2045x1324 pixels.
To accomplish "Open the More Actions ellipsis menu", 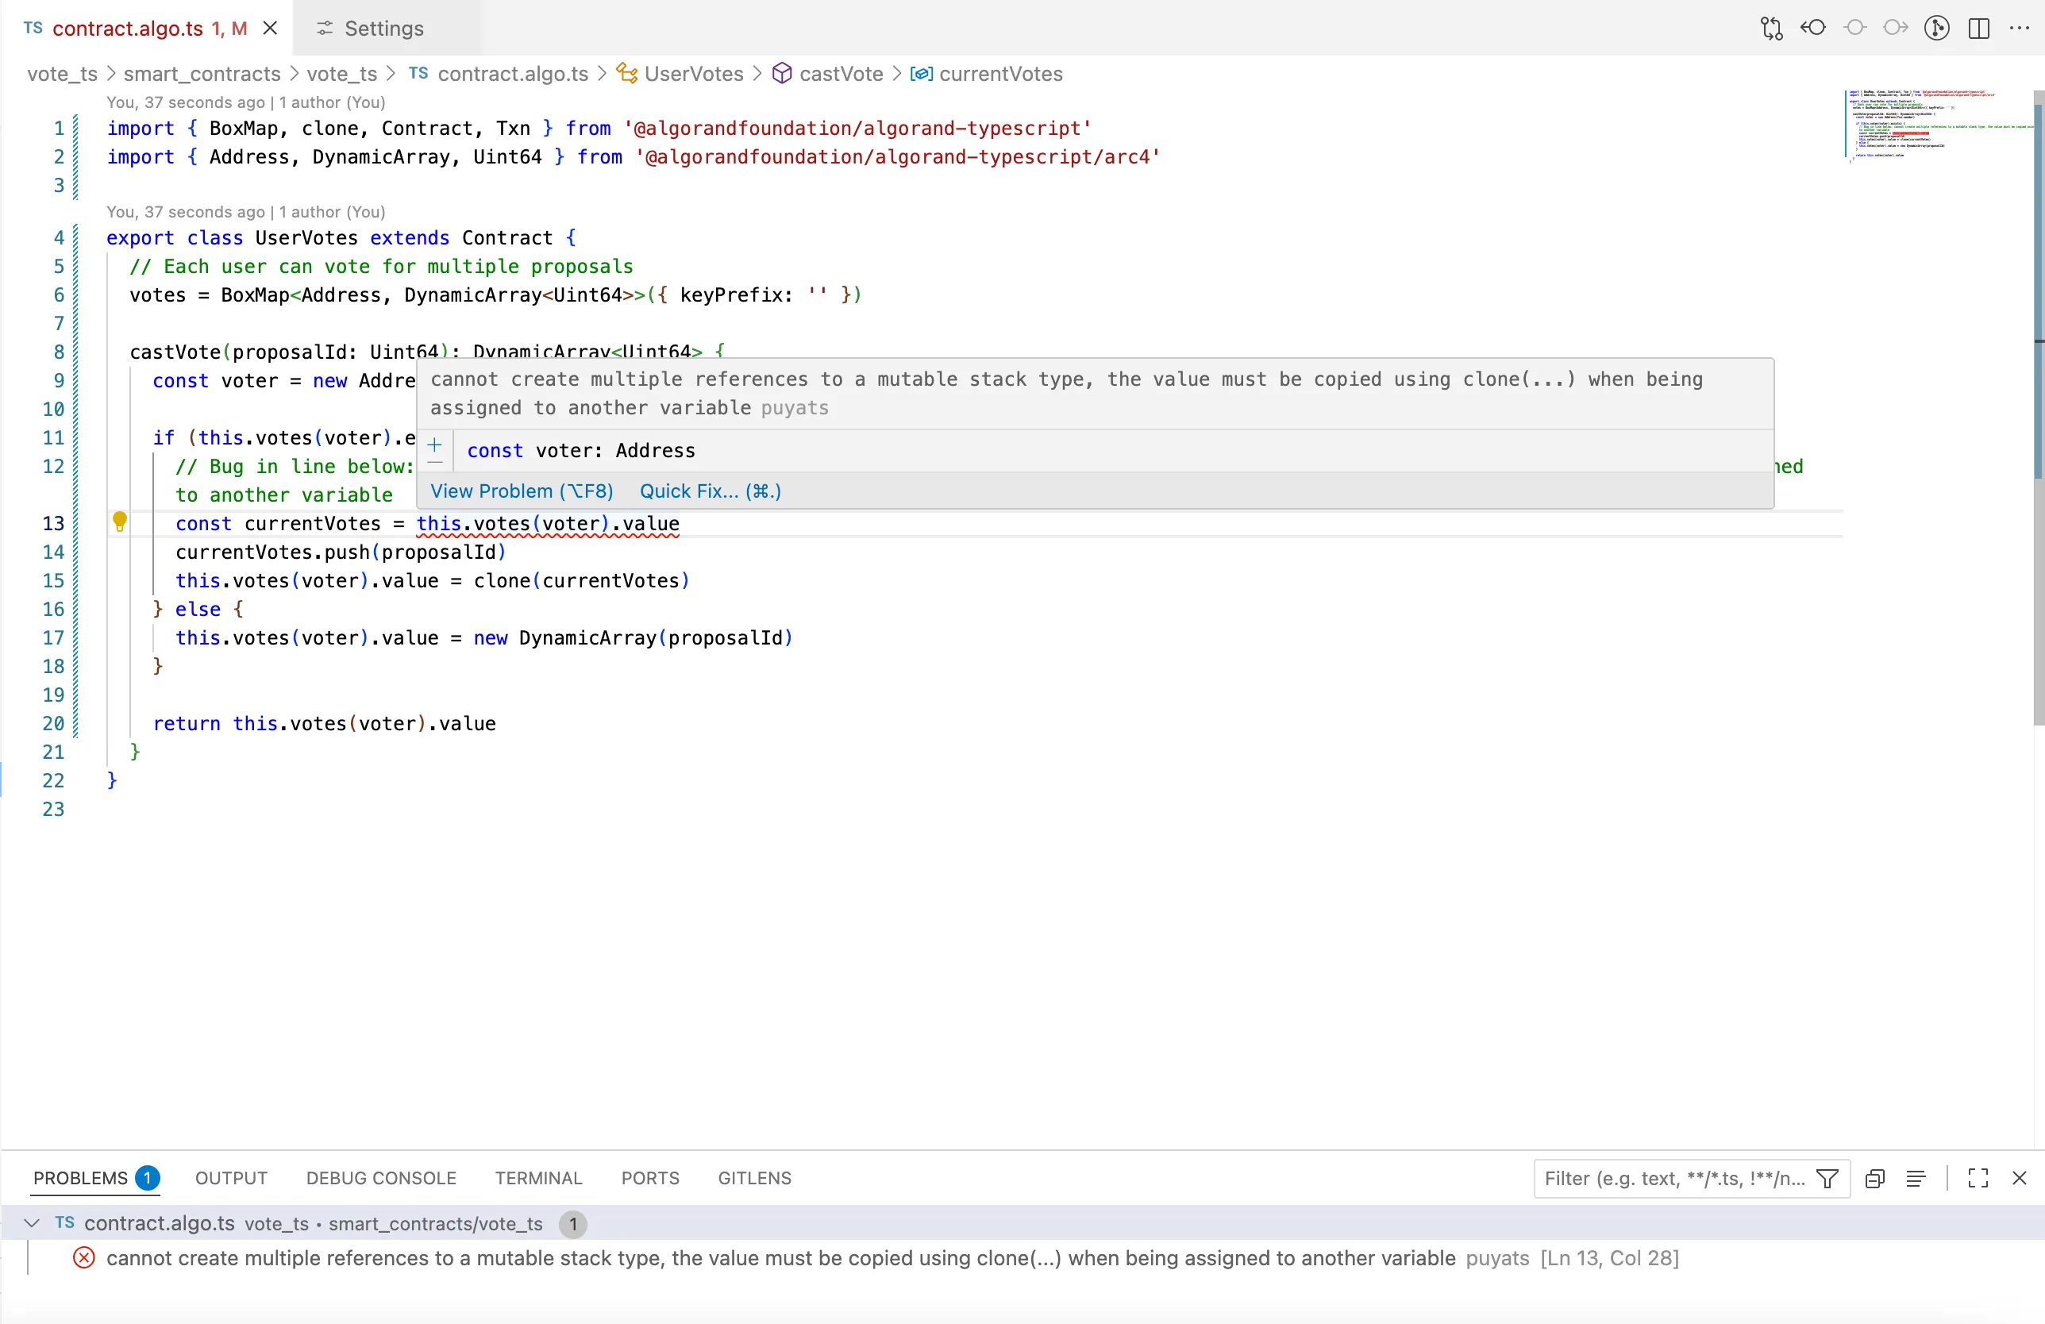I will coord(2020,28).
